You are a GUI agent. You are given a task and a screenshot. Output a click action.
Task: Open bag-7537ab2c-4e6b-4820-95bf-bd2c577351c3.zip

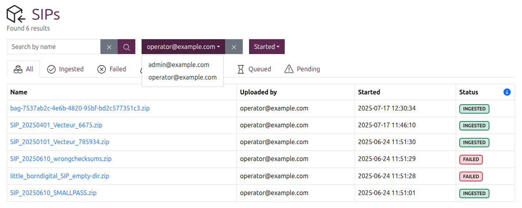80,109
